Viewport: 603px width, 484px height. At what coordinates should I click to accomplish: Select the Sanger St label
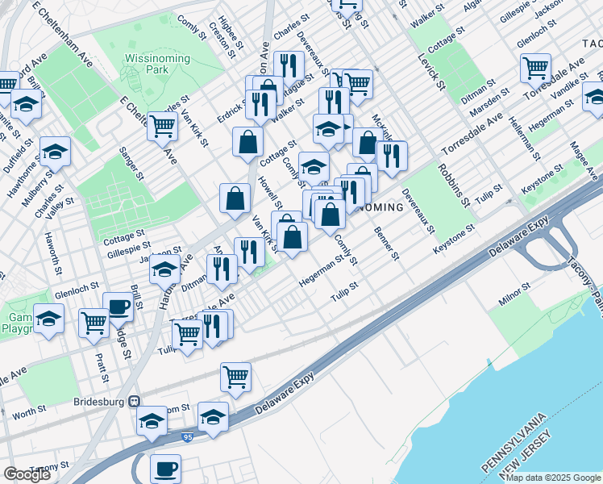(x=131, y=164)
